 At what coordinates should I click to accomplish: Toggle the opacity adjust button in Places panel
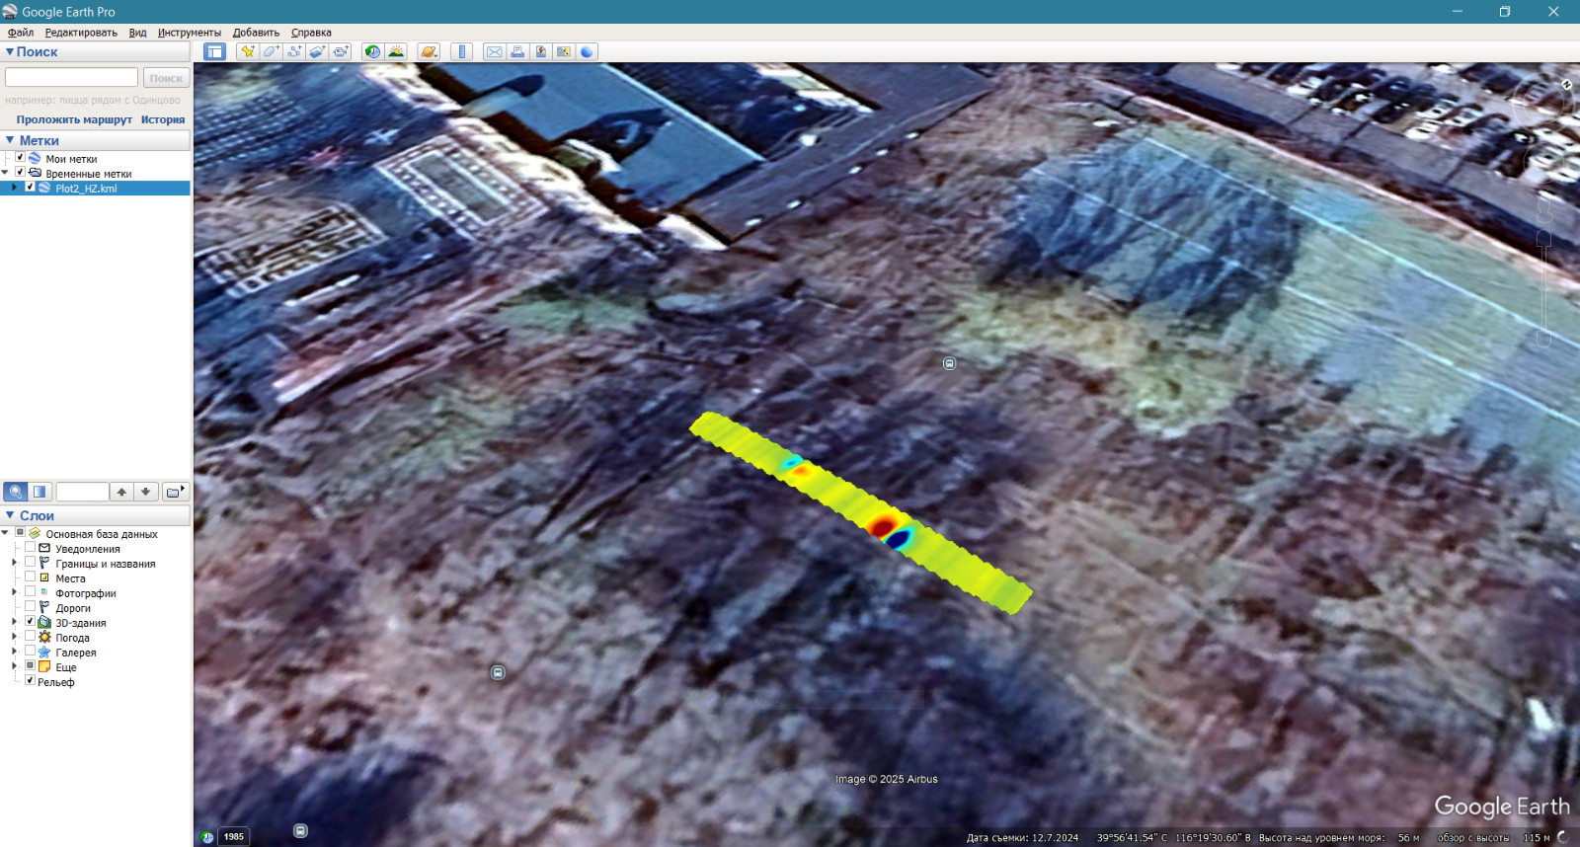click(39, 492)
